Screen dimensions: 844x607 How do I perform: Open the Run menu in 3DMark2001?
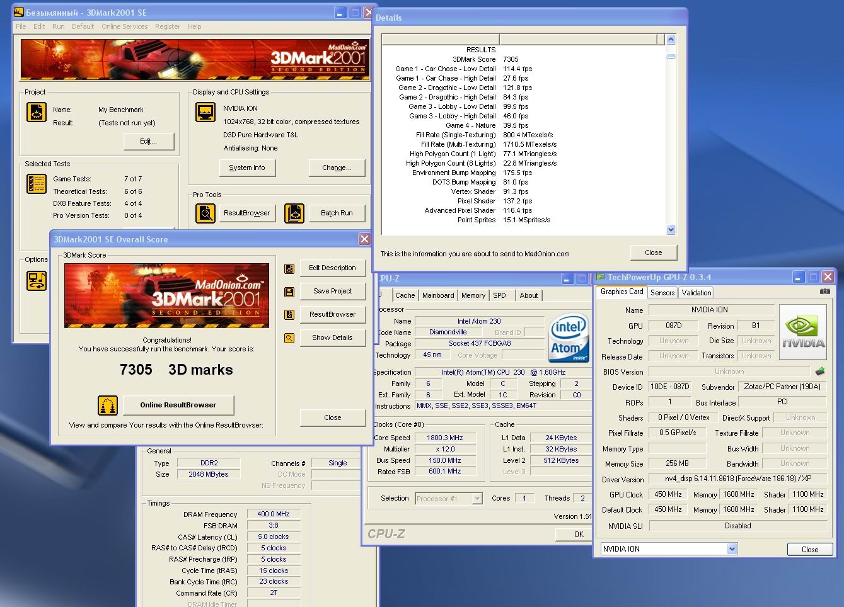58,26
